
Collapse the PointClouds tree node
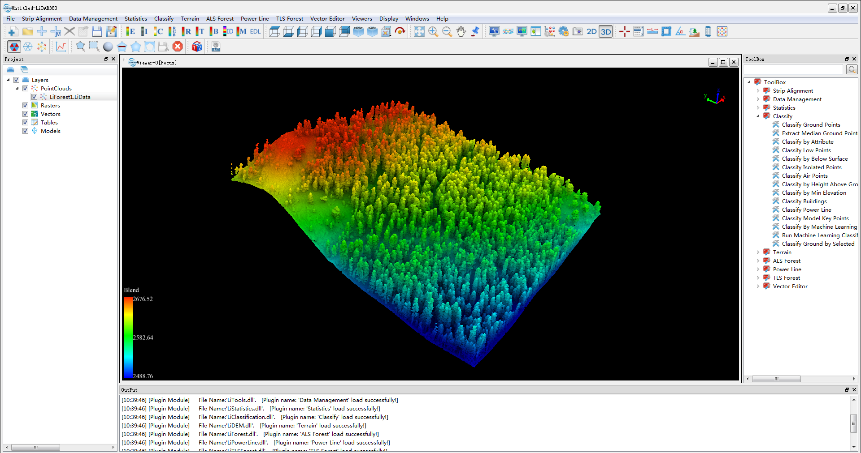[x=17, y=89]
